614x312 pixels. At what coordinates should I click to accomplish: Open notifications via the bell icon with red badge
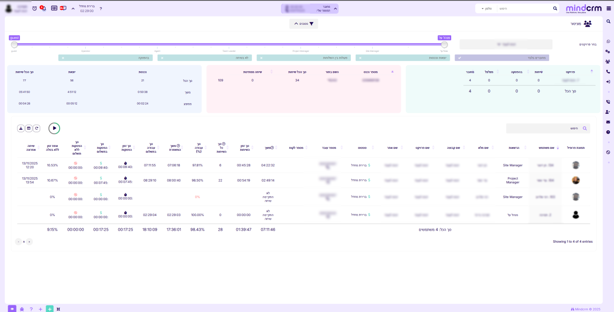(x=44, y=8)
